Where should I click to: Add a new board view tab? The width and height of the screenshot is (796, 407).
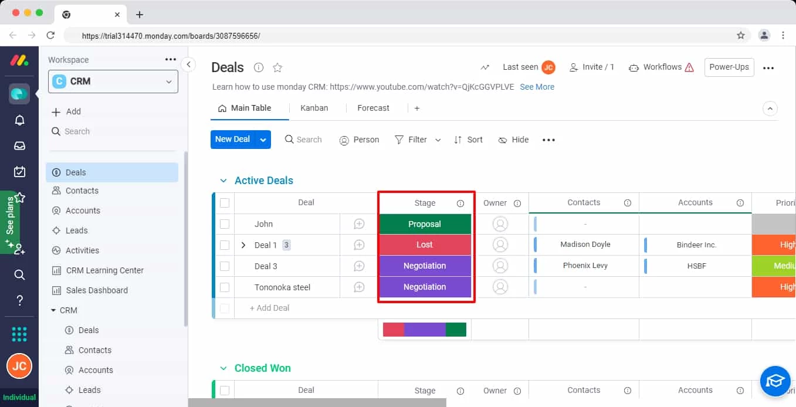[417, 108]
